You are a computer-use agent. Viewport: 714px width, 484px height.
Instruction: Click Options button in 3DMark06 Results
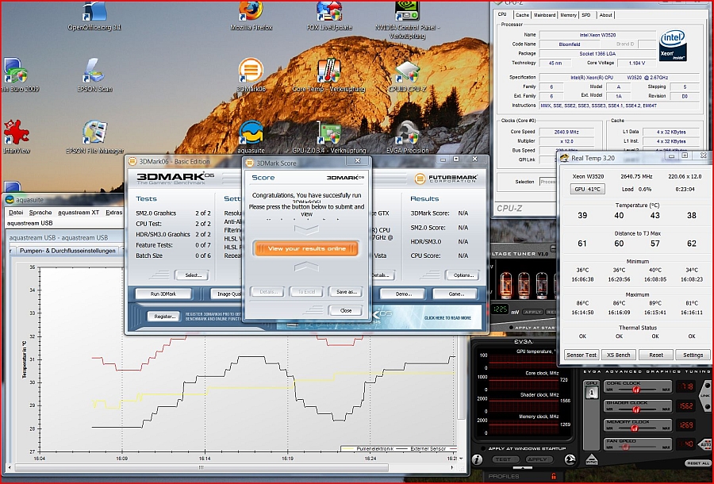coord(463,275)
